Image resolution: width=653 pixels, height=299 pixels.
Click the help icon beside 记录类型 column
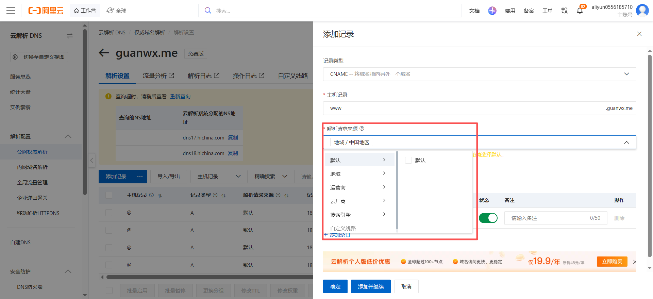(x=215, y=195)
